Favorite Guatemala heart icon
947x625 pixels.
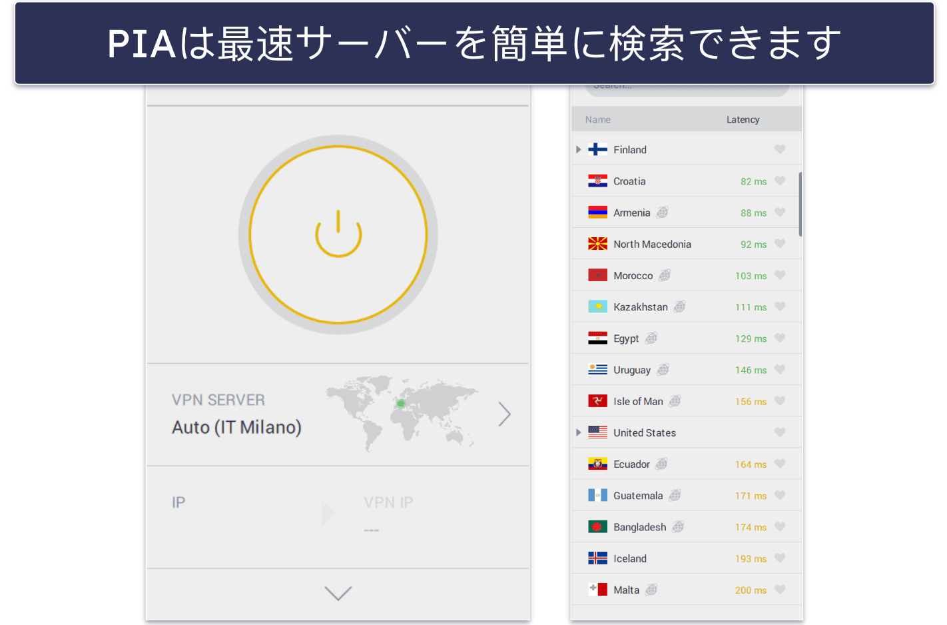click(780, 495)
